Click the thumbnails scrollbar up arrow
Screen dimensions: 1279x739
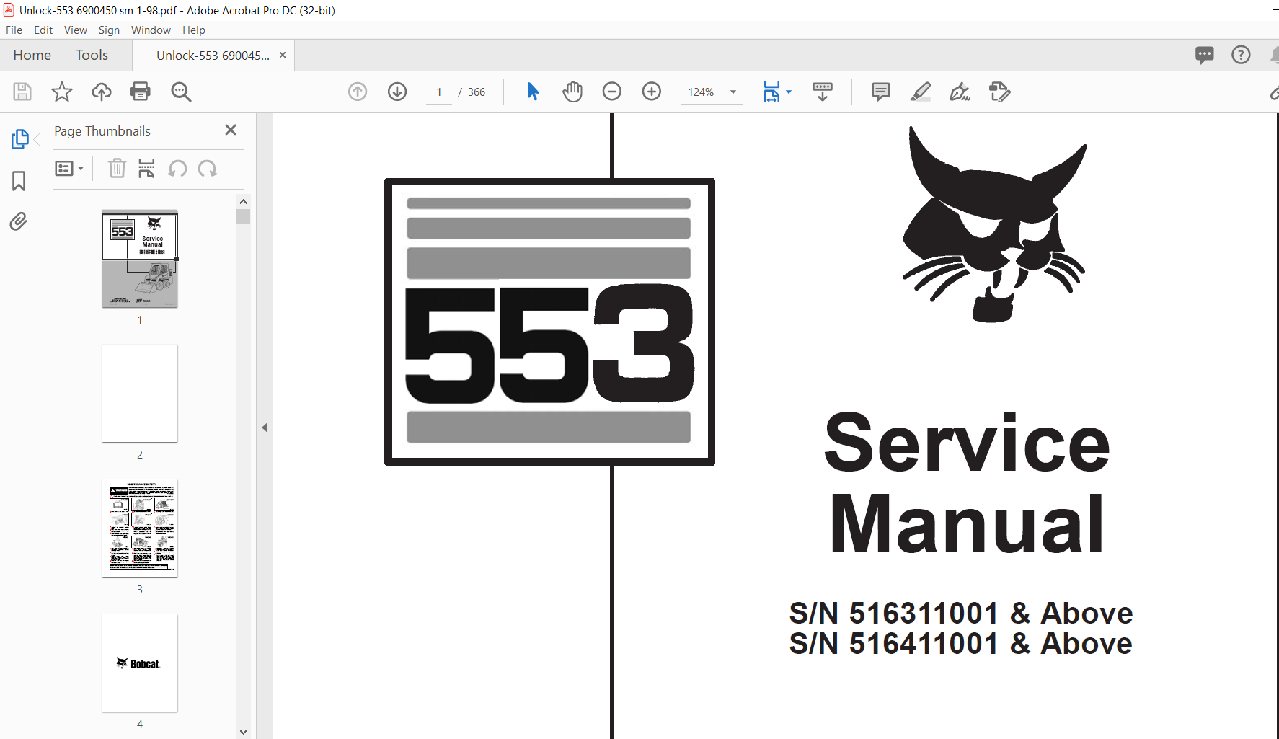point(243,202)
